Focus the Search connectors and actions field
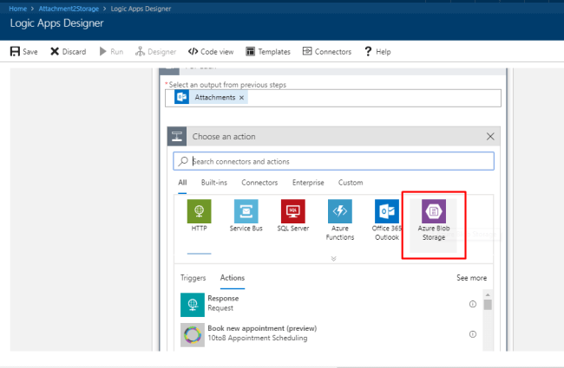Image resolution: width=564 pixels, height=368 pixels. click(333, 161)
